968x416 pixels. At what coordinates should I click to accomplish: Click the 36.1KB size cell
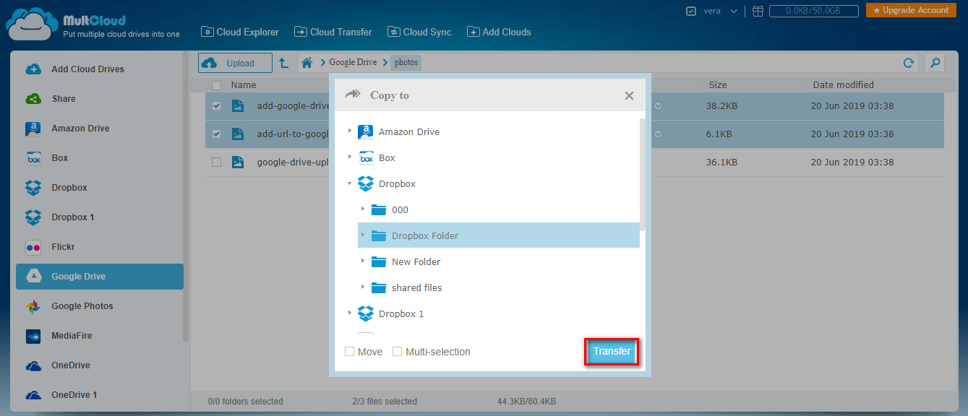pyautogui.click(x=721, y=162)
